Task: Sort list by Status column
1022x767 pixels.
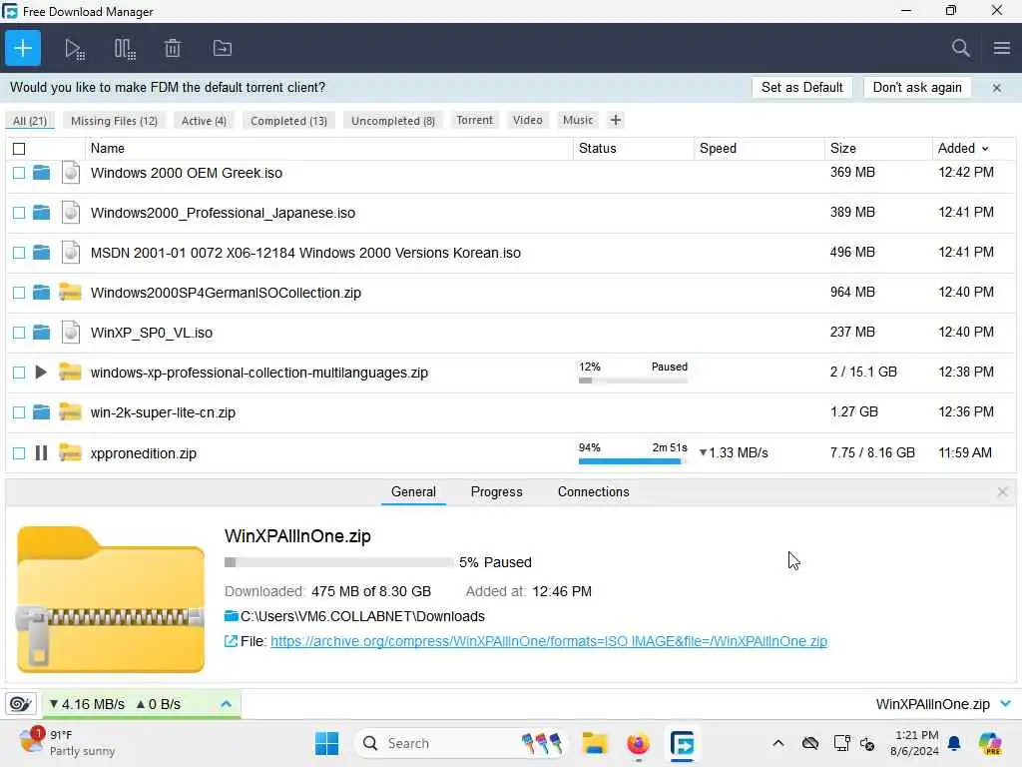Action: [x=597, y=148]
